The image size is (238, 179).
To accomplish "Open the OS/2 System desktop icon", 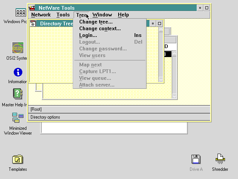I will coord(18,48).
